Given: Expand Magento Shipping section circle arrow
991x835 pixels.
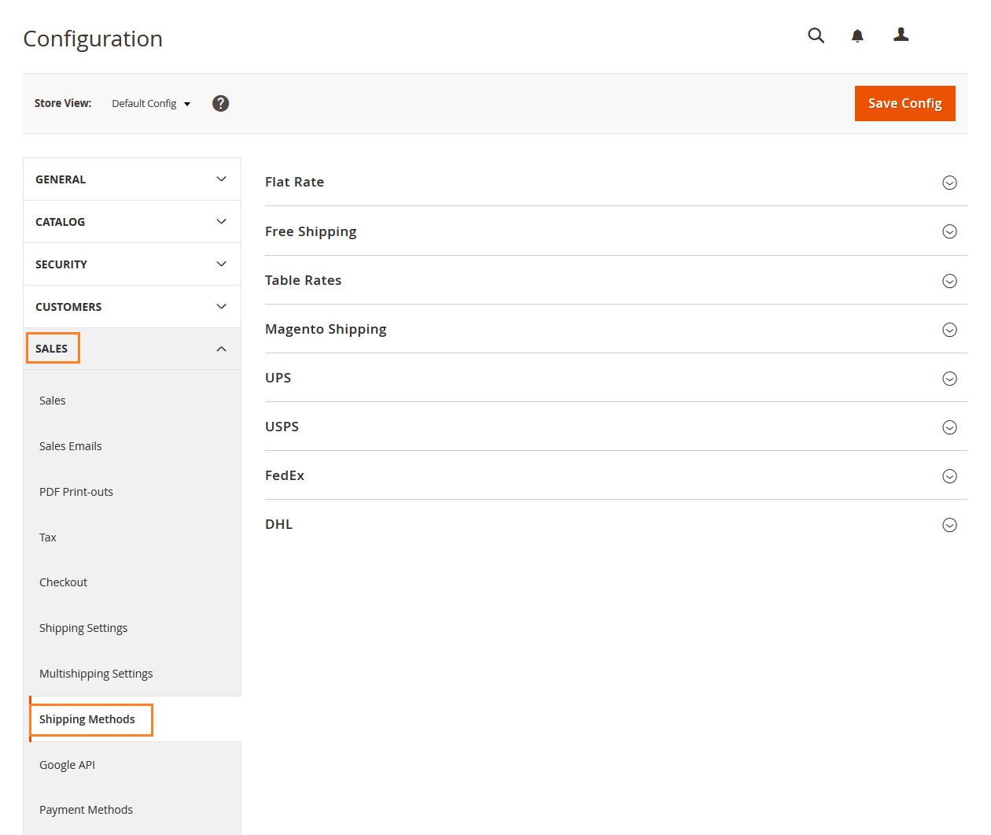Looking at the screenshot, I should pos(949,330).
